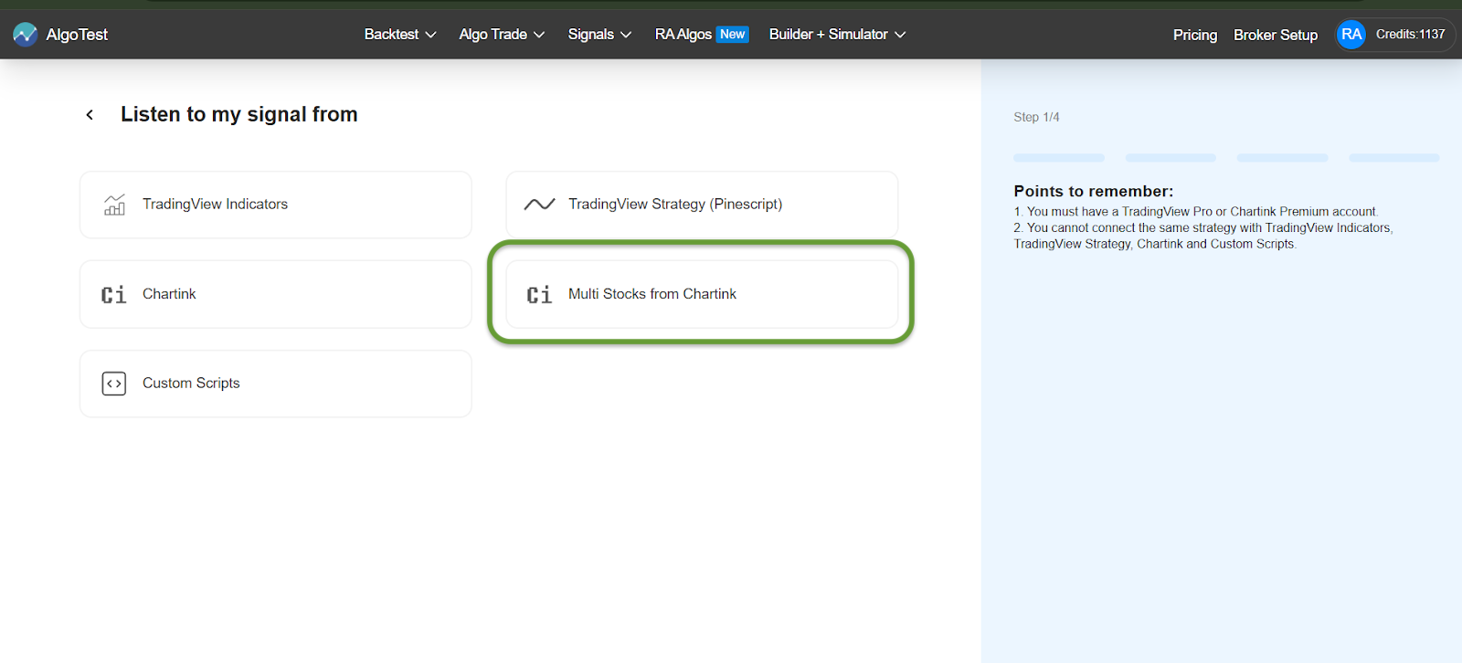Open the RA profile avatar
This screenshot has height=663, width=1462.
pyautogui.click(x=1351, y=35)
